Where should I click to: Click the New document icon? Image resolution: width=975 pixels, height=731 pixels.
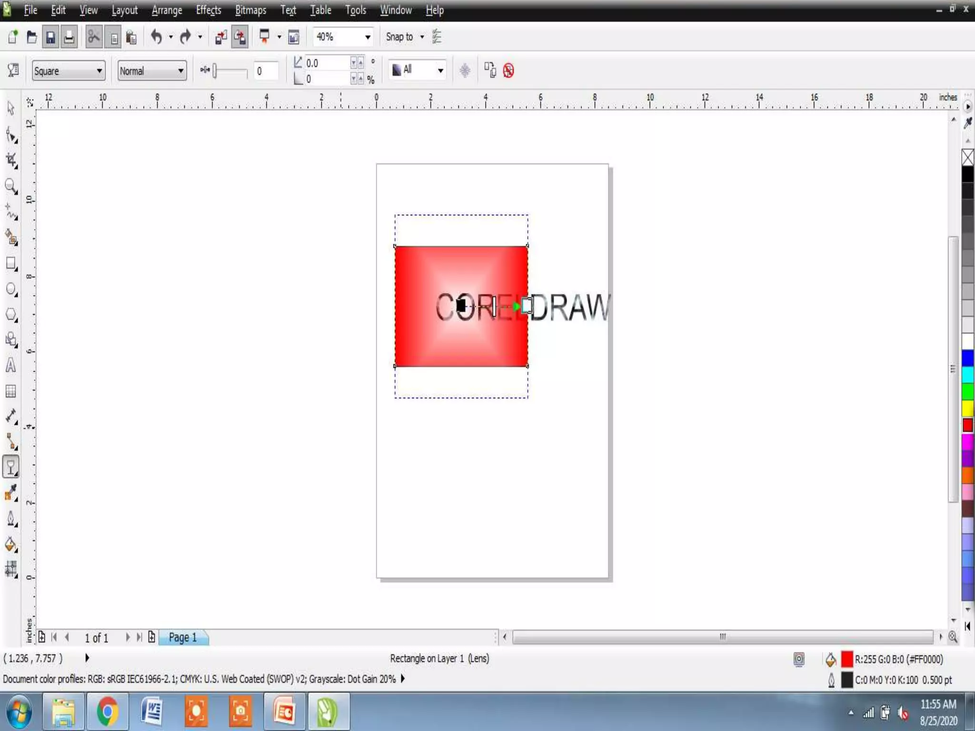(13, 37)
